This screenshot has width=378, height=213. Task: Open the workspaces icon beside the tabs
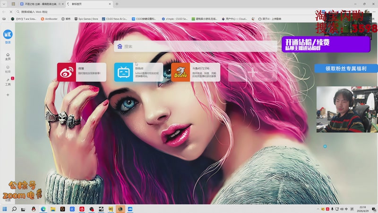point(13,4)
